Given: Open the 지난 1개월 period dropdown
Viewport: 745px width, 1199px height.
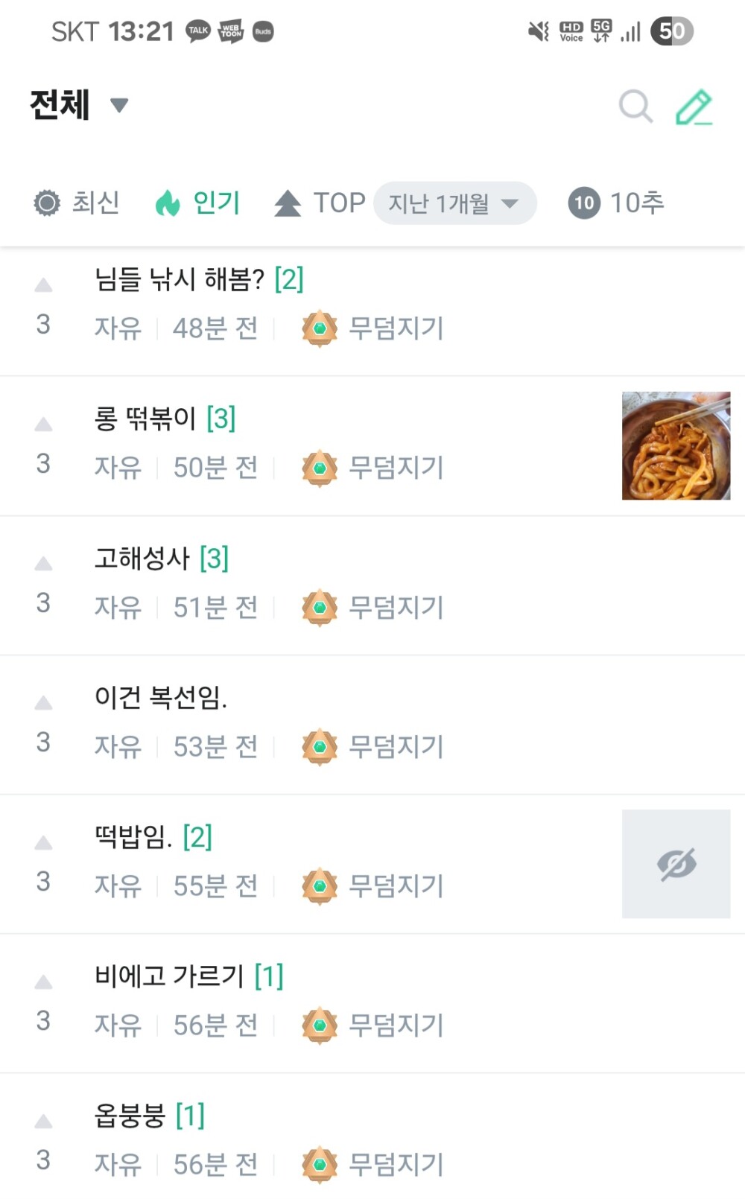Looking at the screenshot, I should [x=454, y=203].
